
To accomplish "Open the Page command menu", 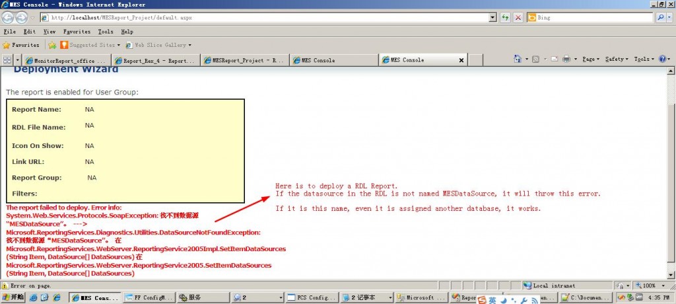I will 591,59.
